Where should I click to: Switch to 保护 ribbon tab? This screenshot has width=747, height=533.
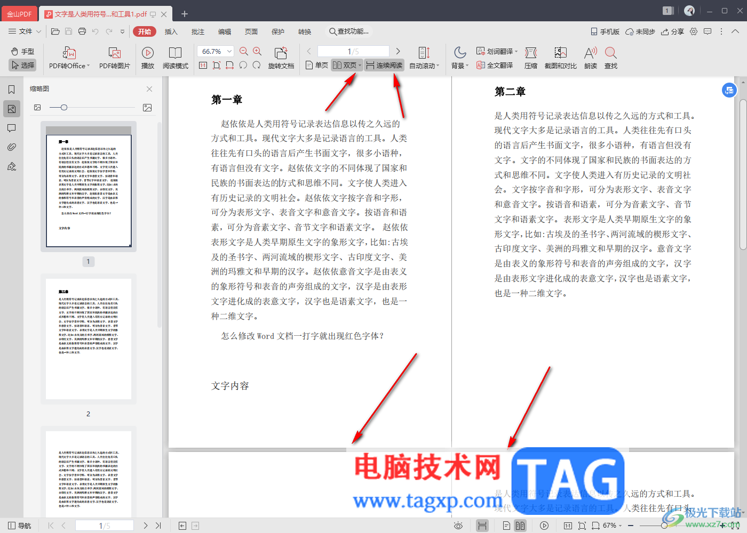[x=278, y=31]
